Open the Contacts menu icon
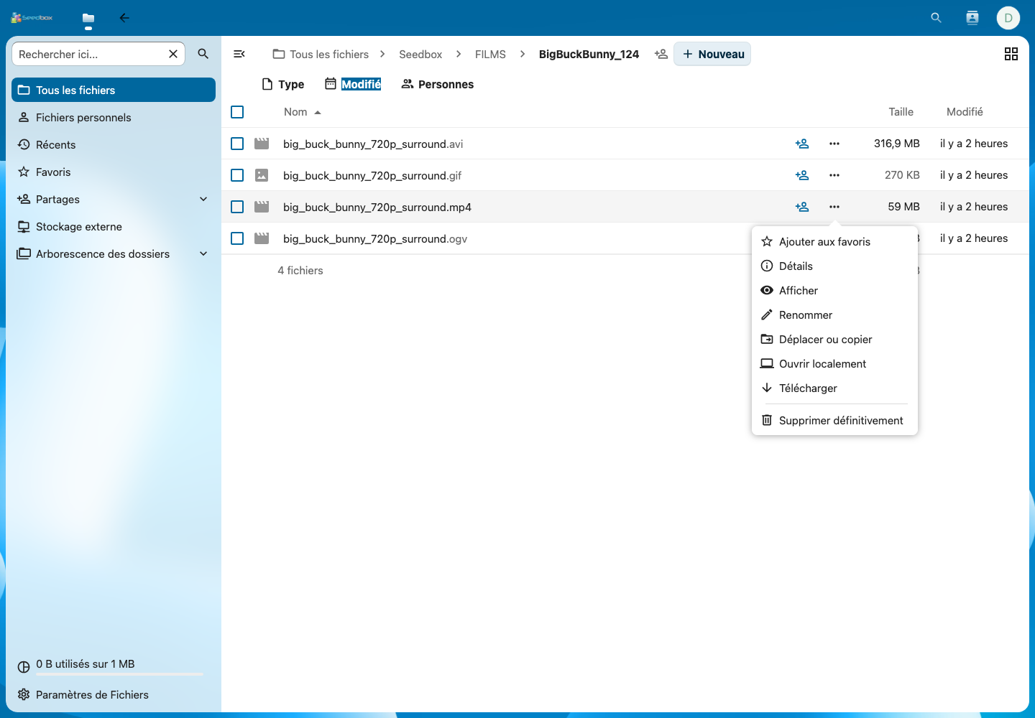 pyautogui.click(x=972, y=18)
